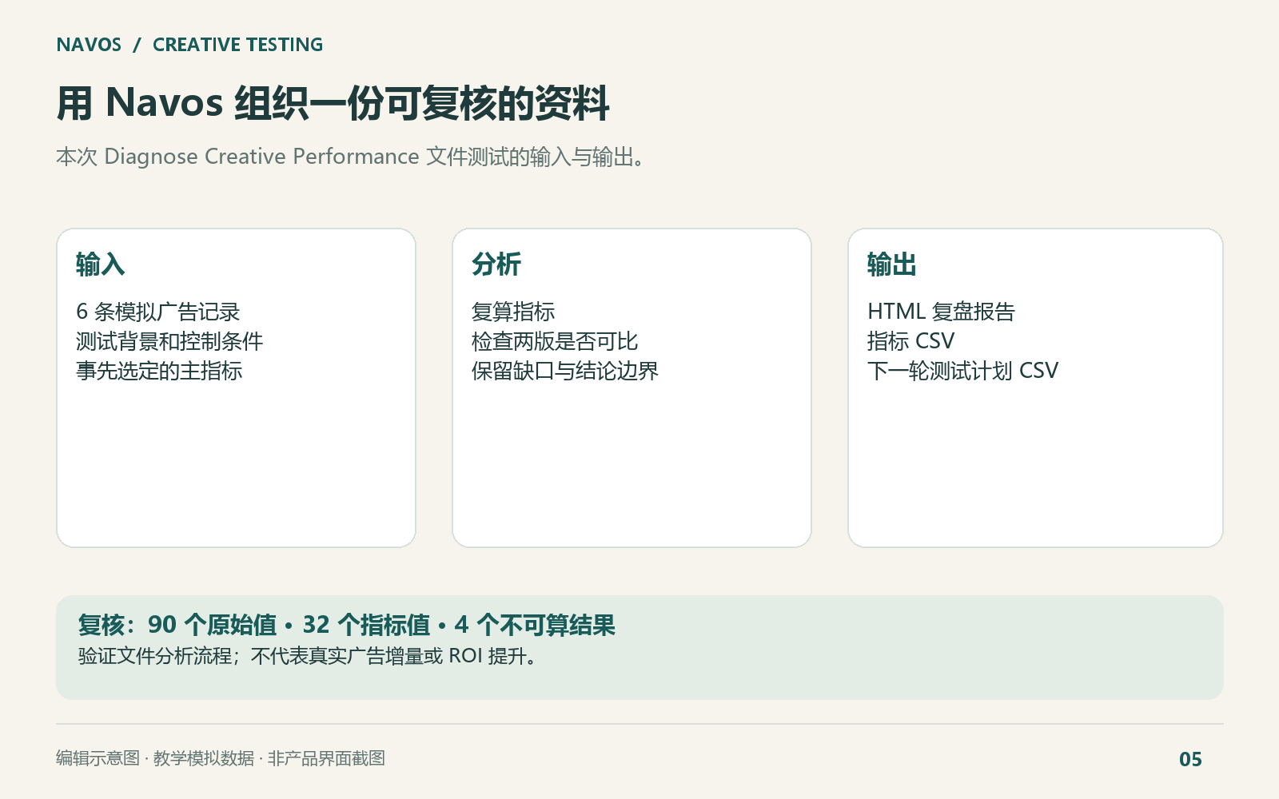The width and height of the screenshot is (1279, 799).
Task: Click the note 验证文件分析流程 about ROI
Action: [308, 657]
